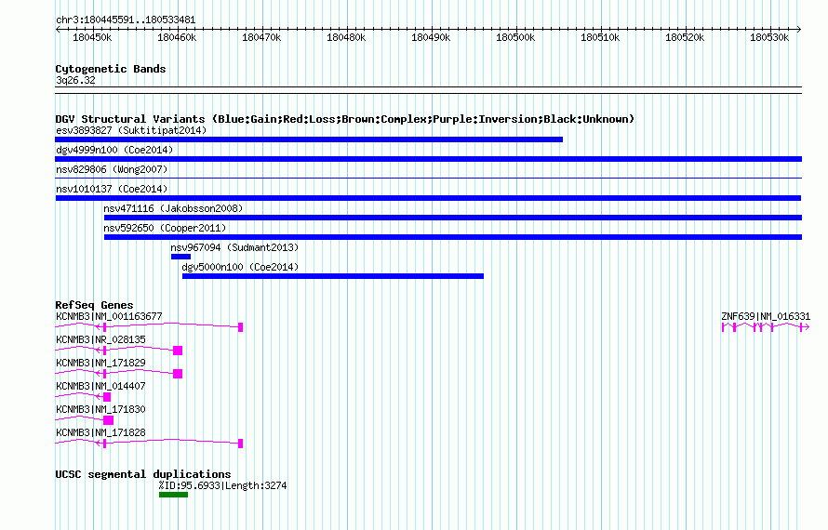This screenshot has width=828, height=530.
Task: Click the 180500k ruler tick label
Action: 515,37
